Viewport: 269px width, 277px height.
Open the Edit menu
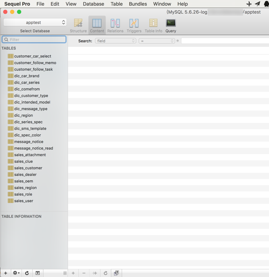pos(55,4)
